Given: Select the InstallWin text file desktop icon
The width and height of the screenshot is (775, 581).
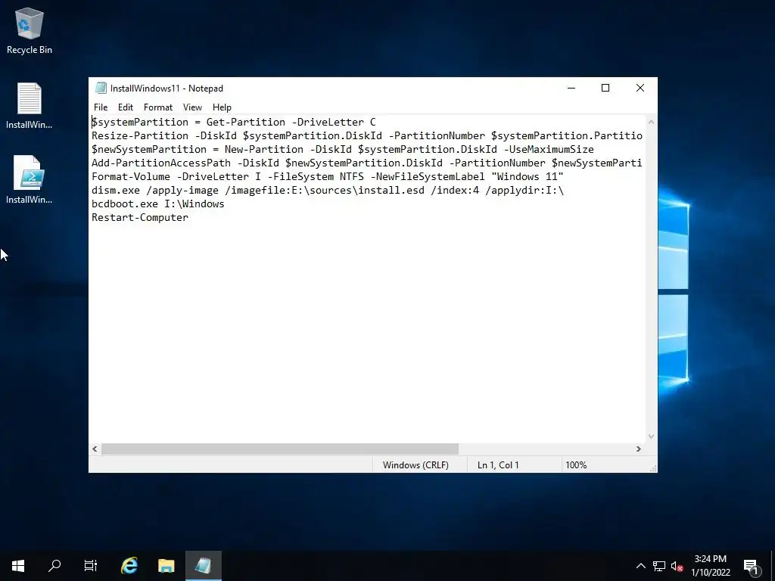Looking at the screenshot, I should [x=30, y=106].
